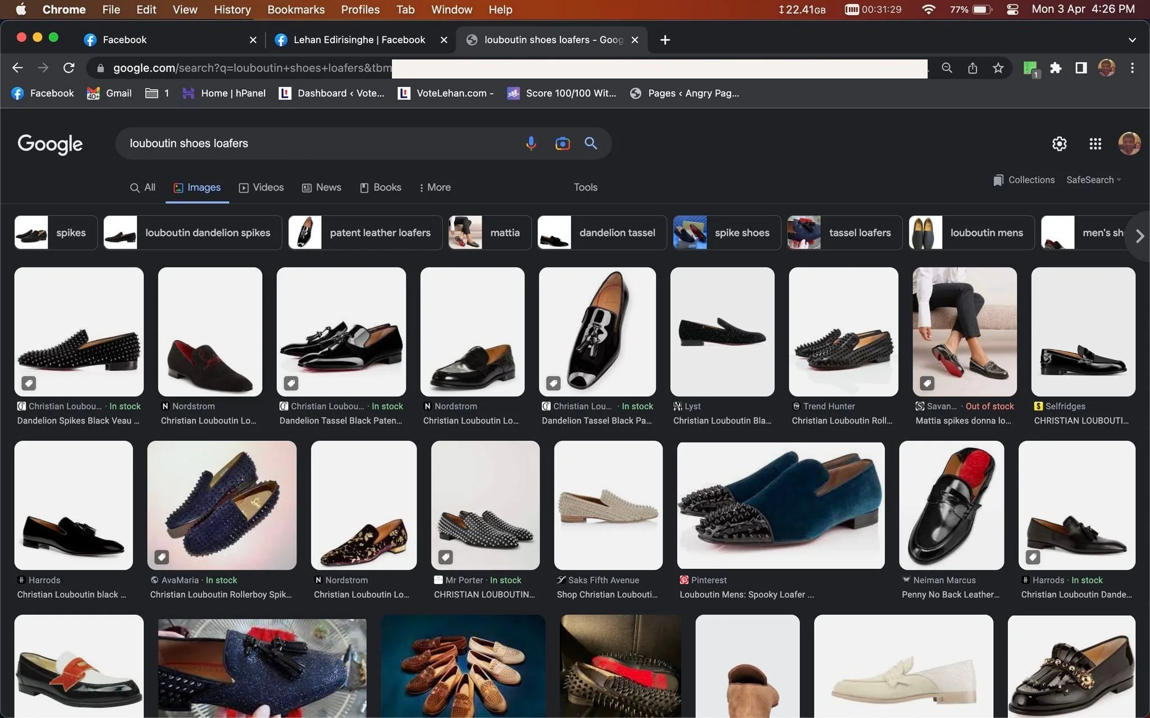The height and width of the screenshot is (718, 1150).
Task: Click Google account avatar on results page
Action: point(1129,144)
